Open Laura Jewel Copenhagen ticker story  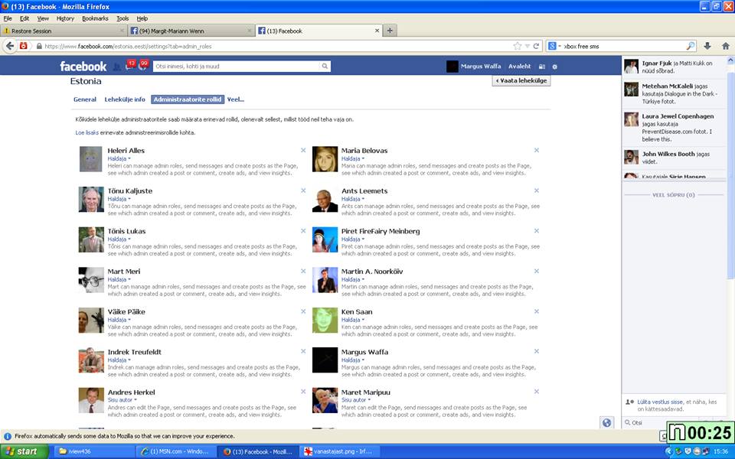tap(674, 128)
